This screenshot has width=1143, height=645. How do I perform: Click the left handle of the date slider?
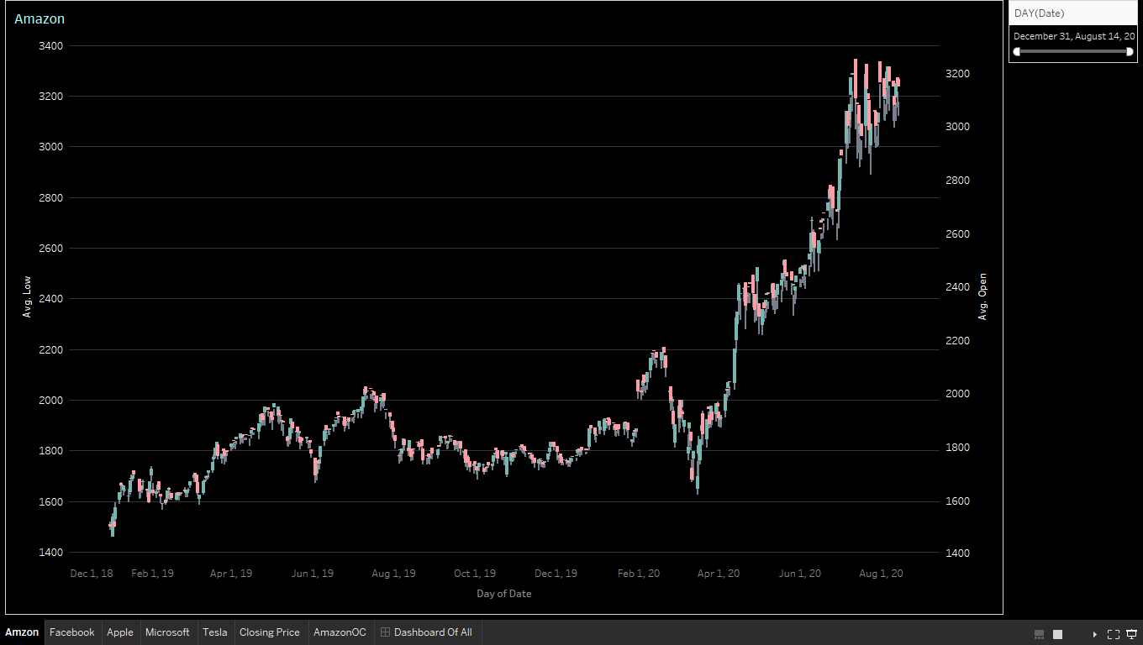coord(1017,51)
